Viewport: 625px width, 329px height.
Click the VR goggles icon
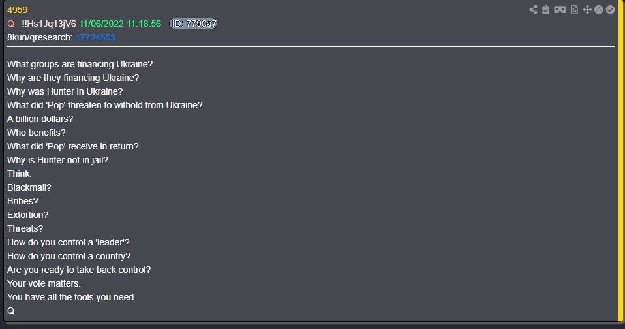(x=560, y=10)
